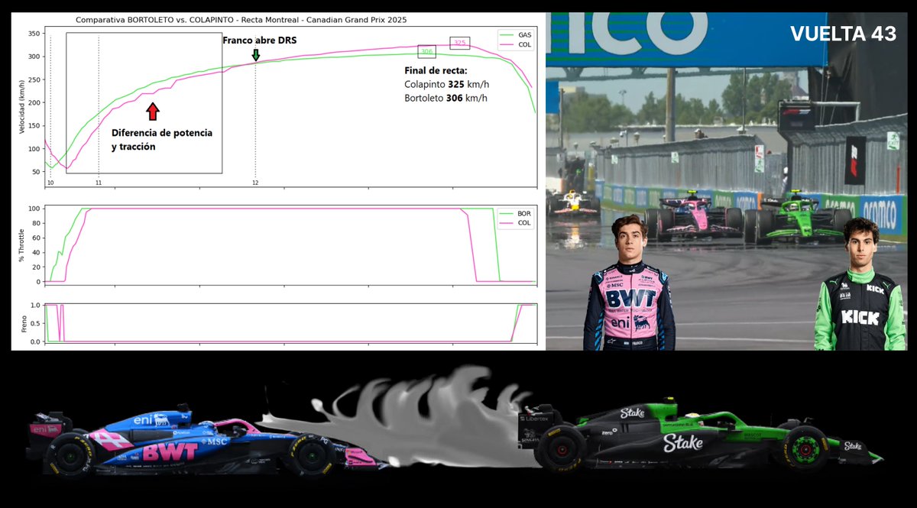
Task: Click 'COL' in the throttle chart legend
Action: tap(525, 223)
